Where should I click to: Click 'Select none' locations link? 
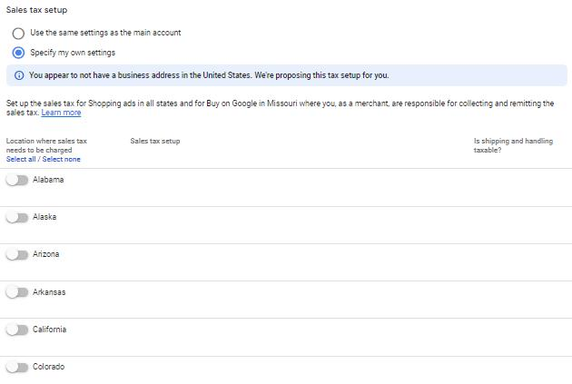tap(62, 160)
